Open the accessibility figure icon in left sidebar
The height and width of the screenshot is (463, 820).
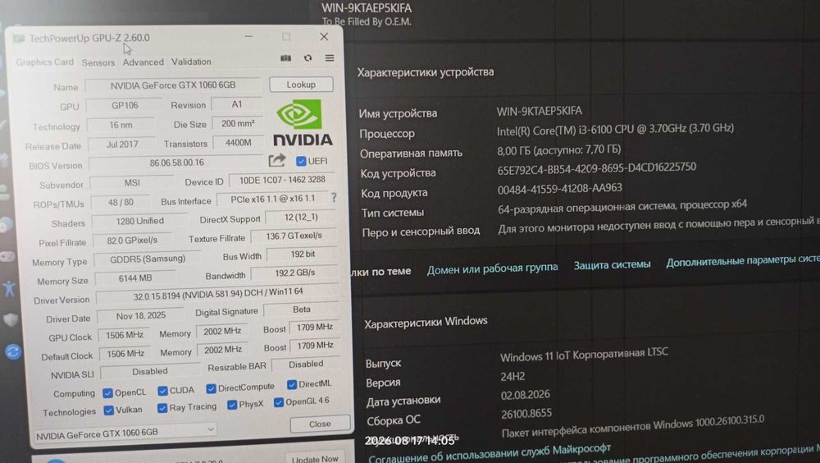coord(9,289)
